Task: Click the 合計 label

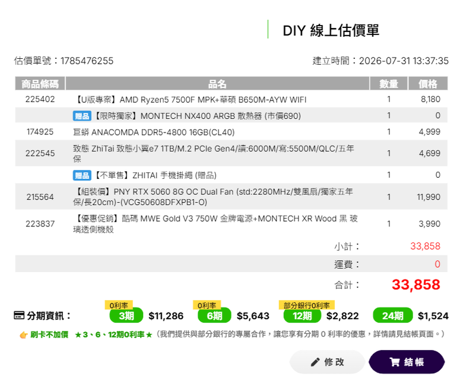Action: 347,285
